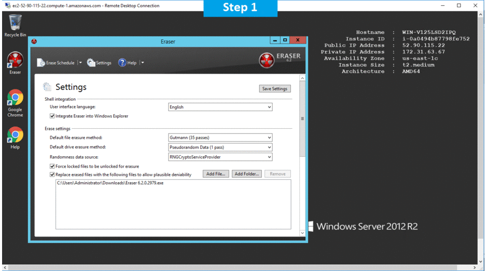Open the Randomness data source dropdown

(220, 157)
